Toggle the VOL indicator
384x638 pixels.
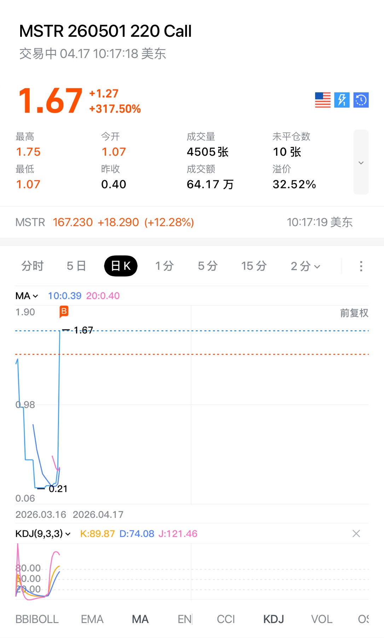pyautogui.click(x=321, y=619)
